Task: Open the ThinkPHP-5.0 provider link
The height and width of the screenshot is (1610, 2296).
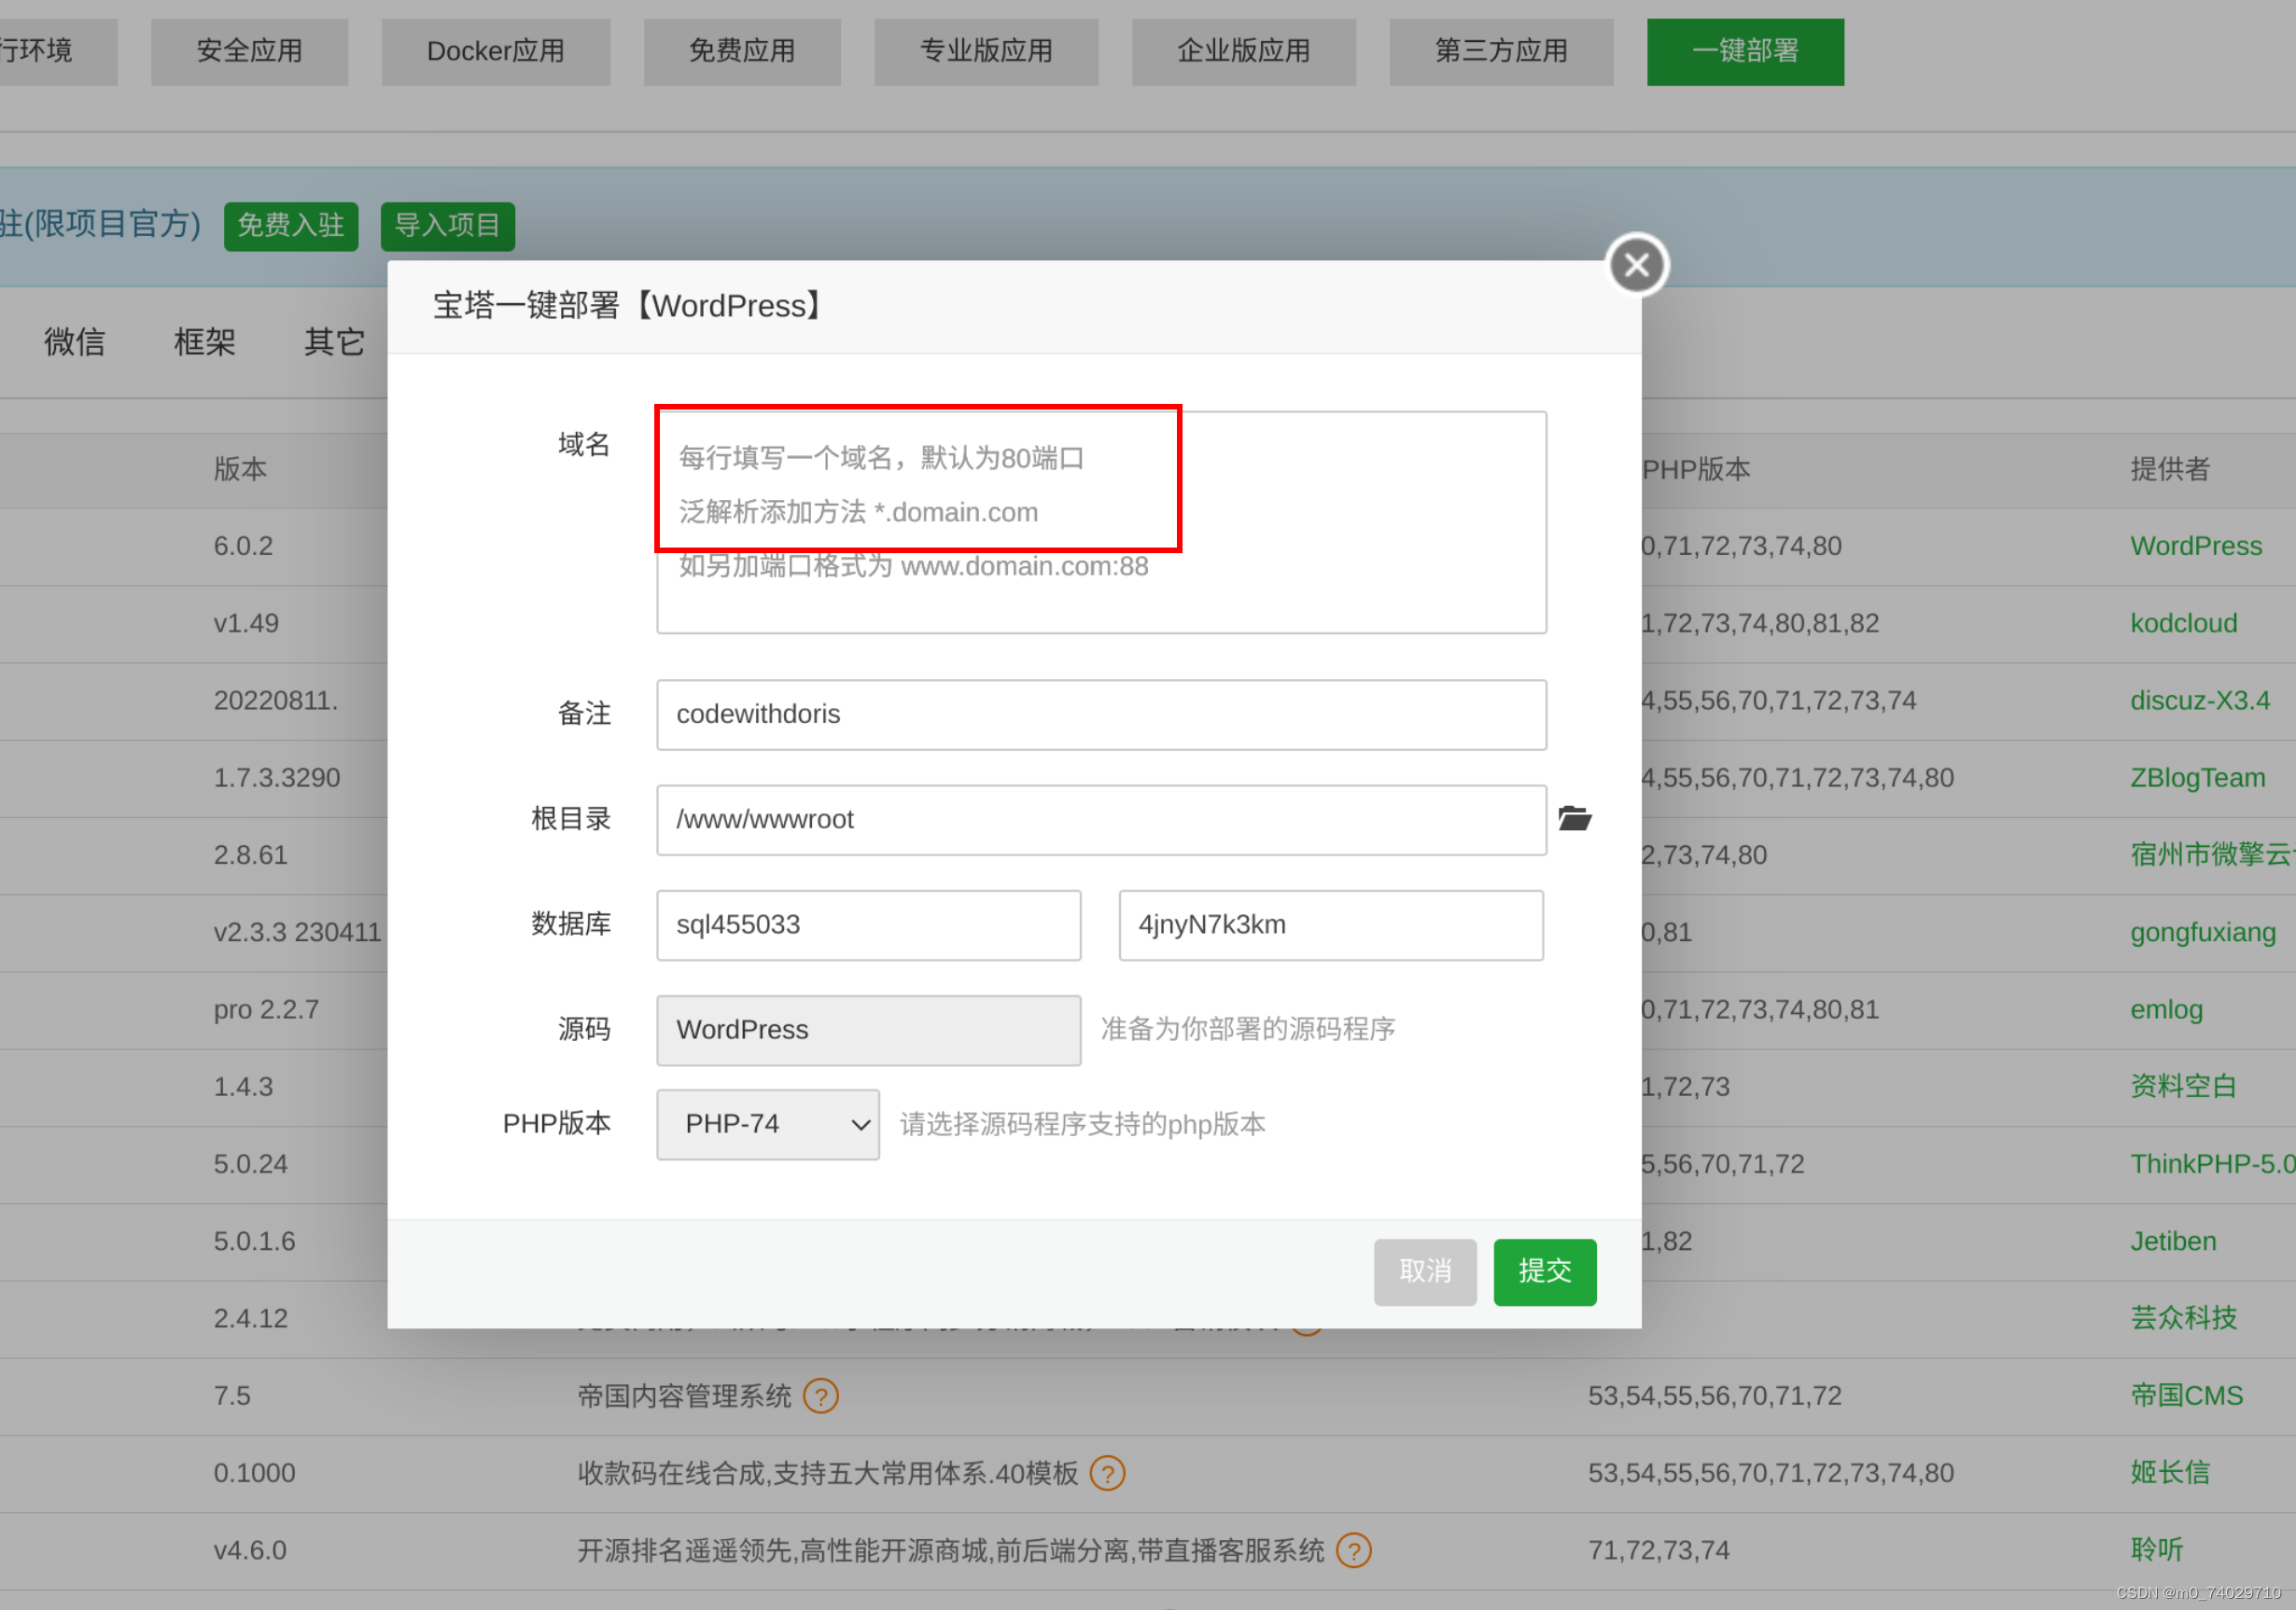Action: tap(2210, 1163)
